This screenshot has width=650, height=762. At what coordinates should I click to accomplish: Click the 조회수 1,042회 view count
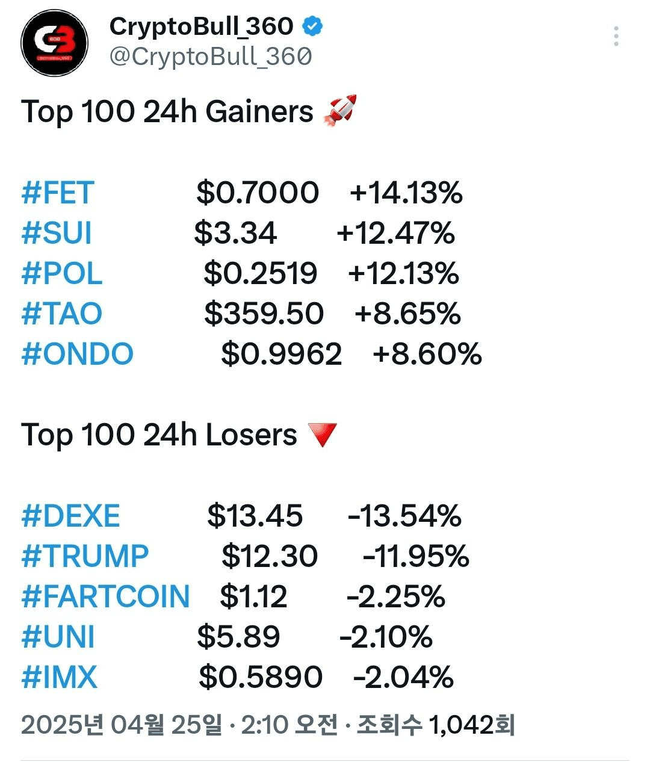point(436,725)
